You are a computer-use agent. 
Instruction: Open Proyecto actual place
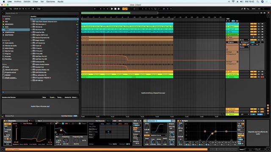[10, 72]
